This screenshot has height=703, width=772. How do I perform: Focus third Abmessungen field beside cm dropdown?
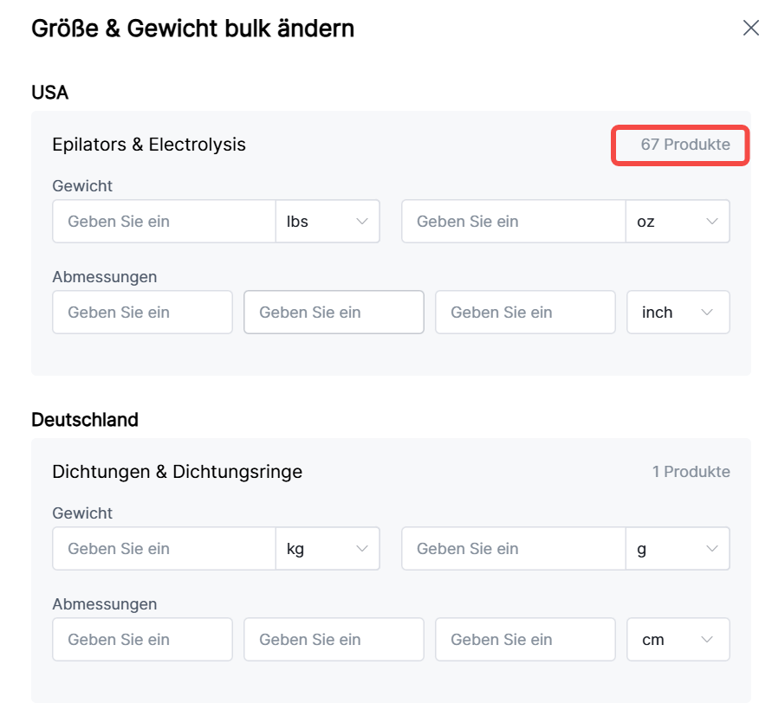point(525,640)
